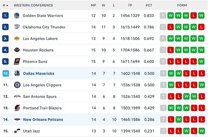The height and width of the screenshot is (137, 208).
Task: Open the San Antonio Spurs team link
Action: (40, 96)
